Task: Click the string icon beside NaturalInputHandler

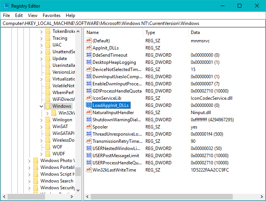Action: (88, 112)
